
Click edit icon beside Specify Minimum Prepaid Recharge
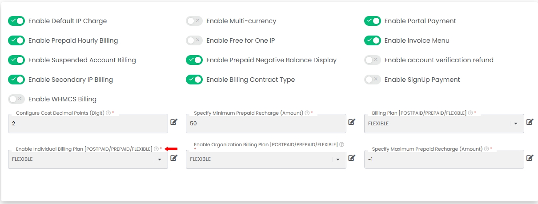[x=352, y=122]
